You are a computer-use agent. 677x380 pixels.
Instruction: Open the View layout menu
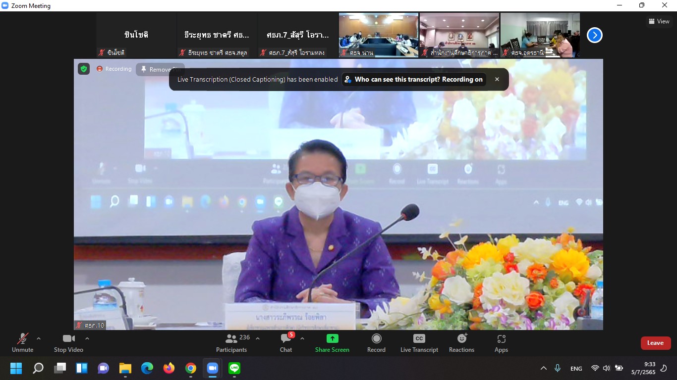(659, 21)
